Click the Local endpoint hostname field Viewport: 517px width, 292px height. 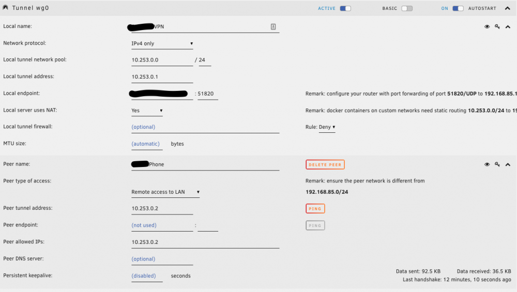(x=161, y=94)
